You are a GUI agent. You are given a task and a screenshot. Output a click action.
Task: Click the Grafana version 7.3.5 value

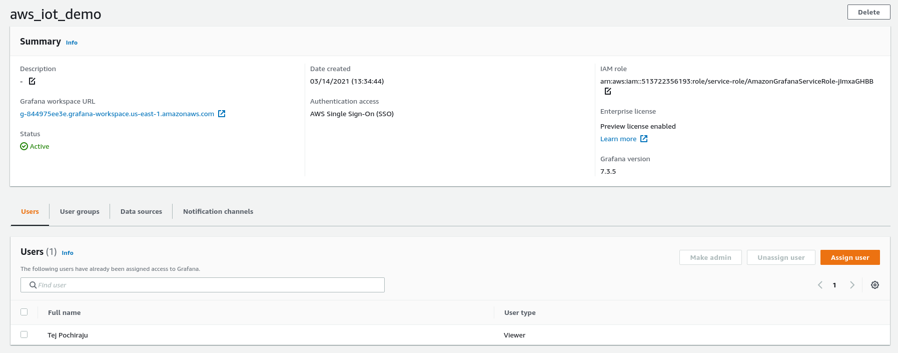pos(608,171)
